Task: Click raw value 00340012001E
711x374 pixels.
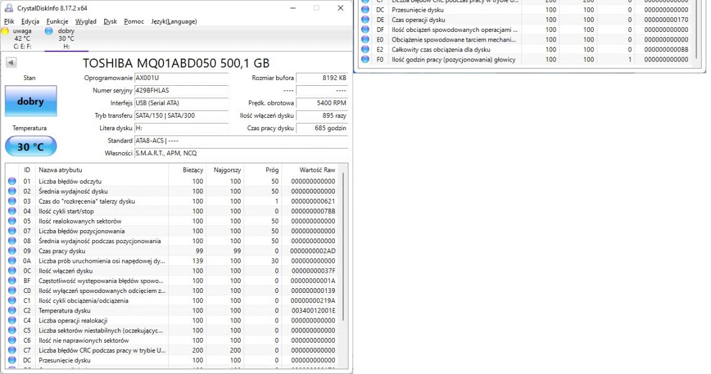Action: [313, 311]
